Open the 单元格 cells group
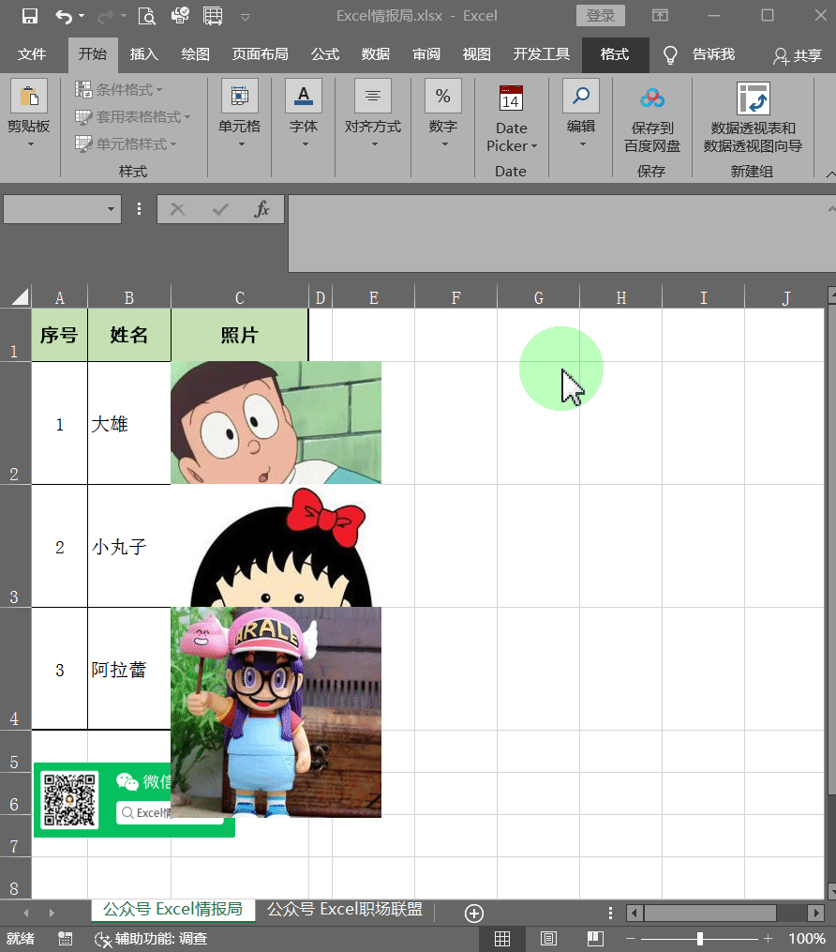 point(240,114)
